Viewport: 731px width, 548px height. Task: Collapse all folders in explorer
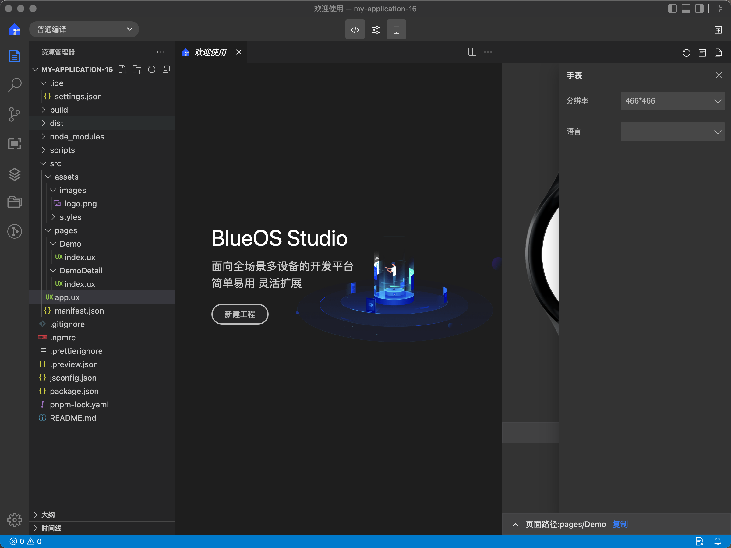(166, 69)
